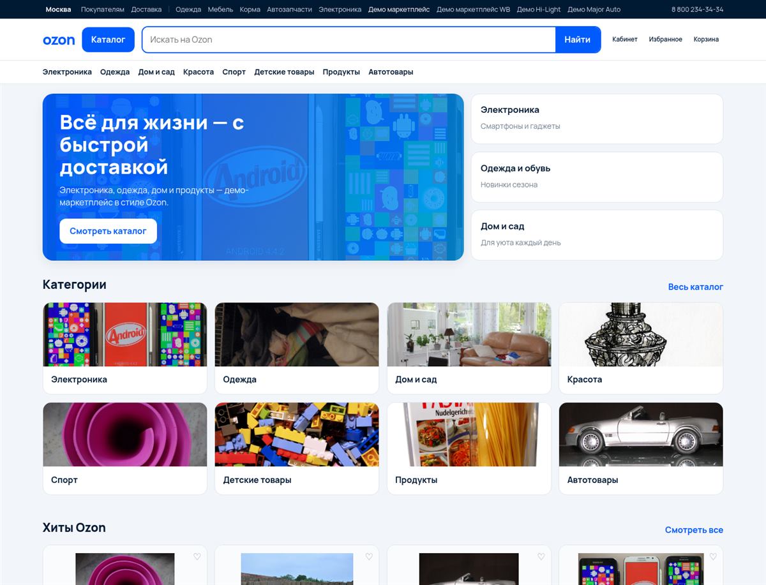
Task: Select Продукты in the navigation bar
Action: point(341,72)
